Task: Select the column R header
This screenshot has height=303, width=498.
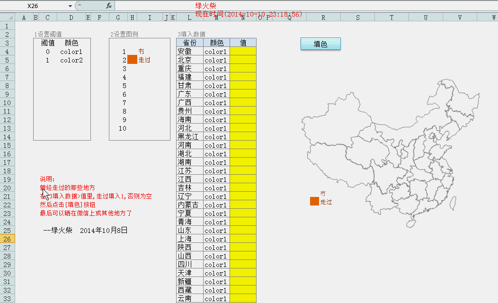Action: click(x=323, y=18)
